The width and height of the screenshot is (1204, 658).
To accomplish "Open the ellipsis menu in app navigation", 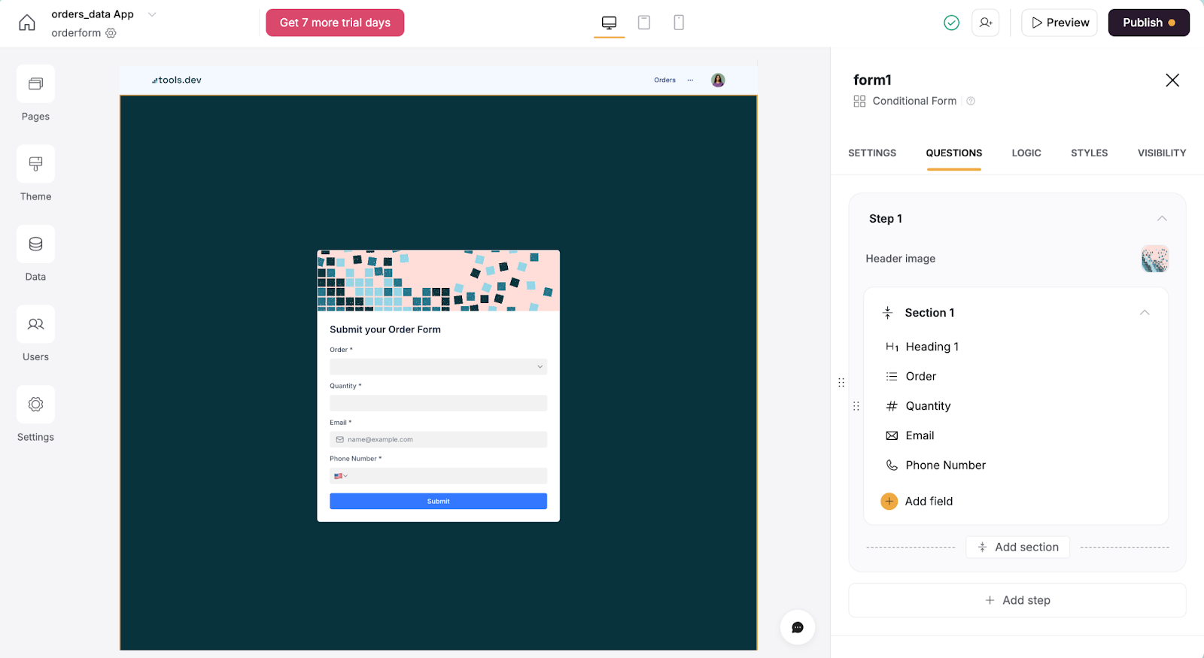I will pos(690,80).
